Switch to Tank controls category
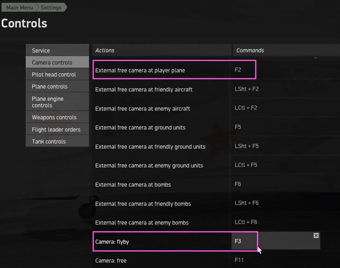This screenshot has height=268, width=340. tap(57, 142)
